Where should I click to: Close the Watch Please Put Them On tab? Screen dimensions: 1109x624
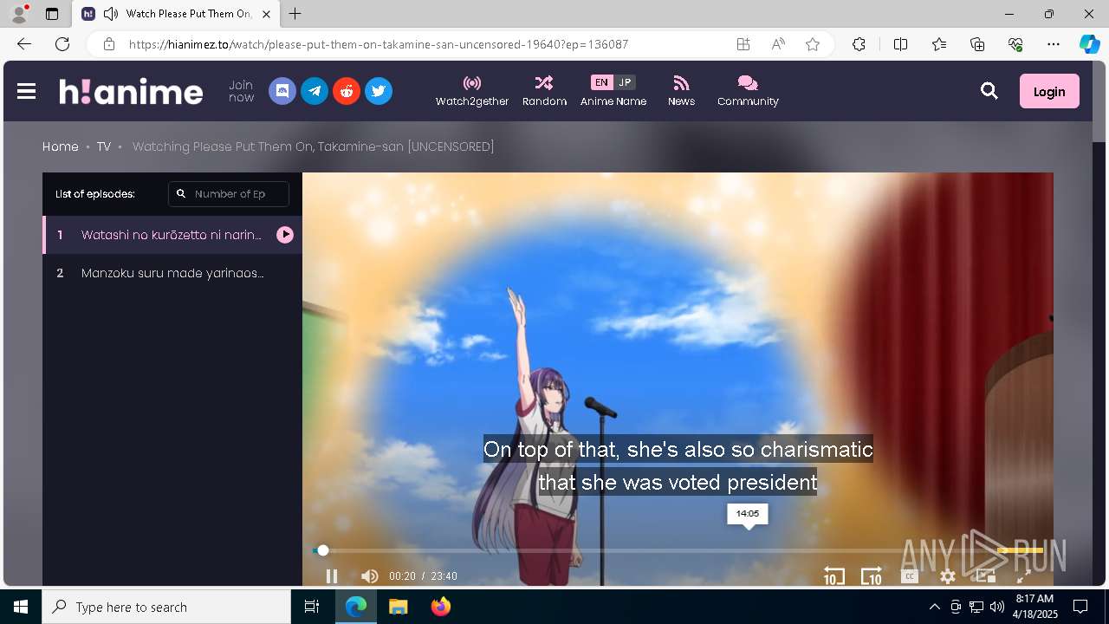pyautogui.click(x=266, y=14)
